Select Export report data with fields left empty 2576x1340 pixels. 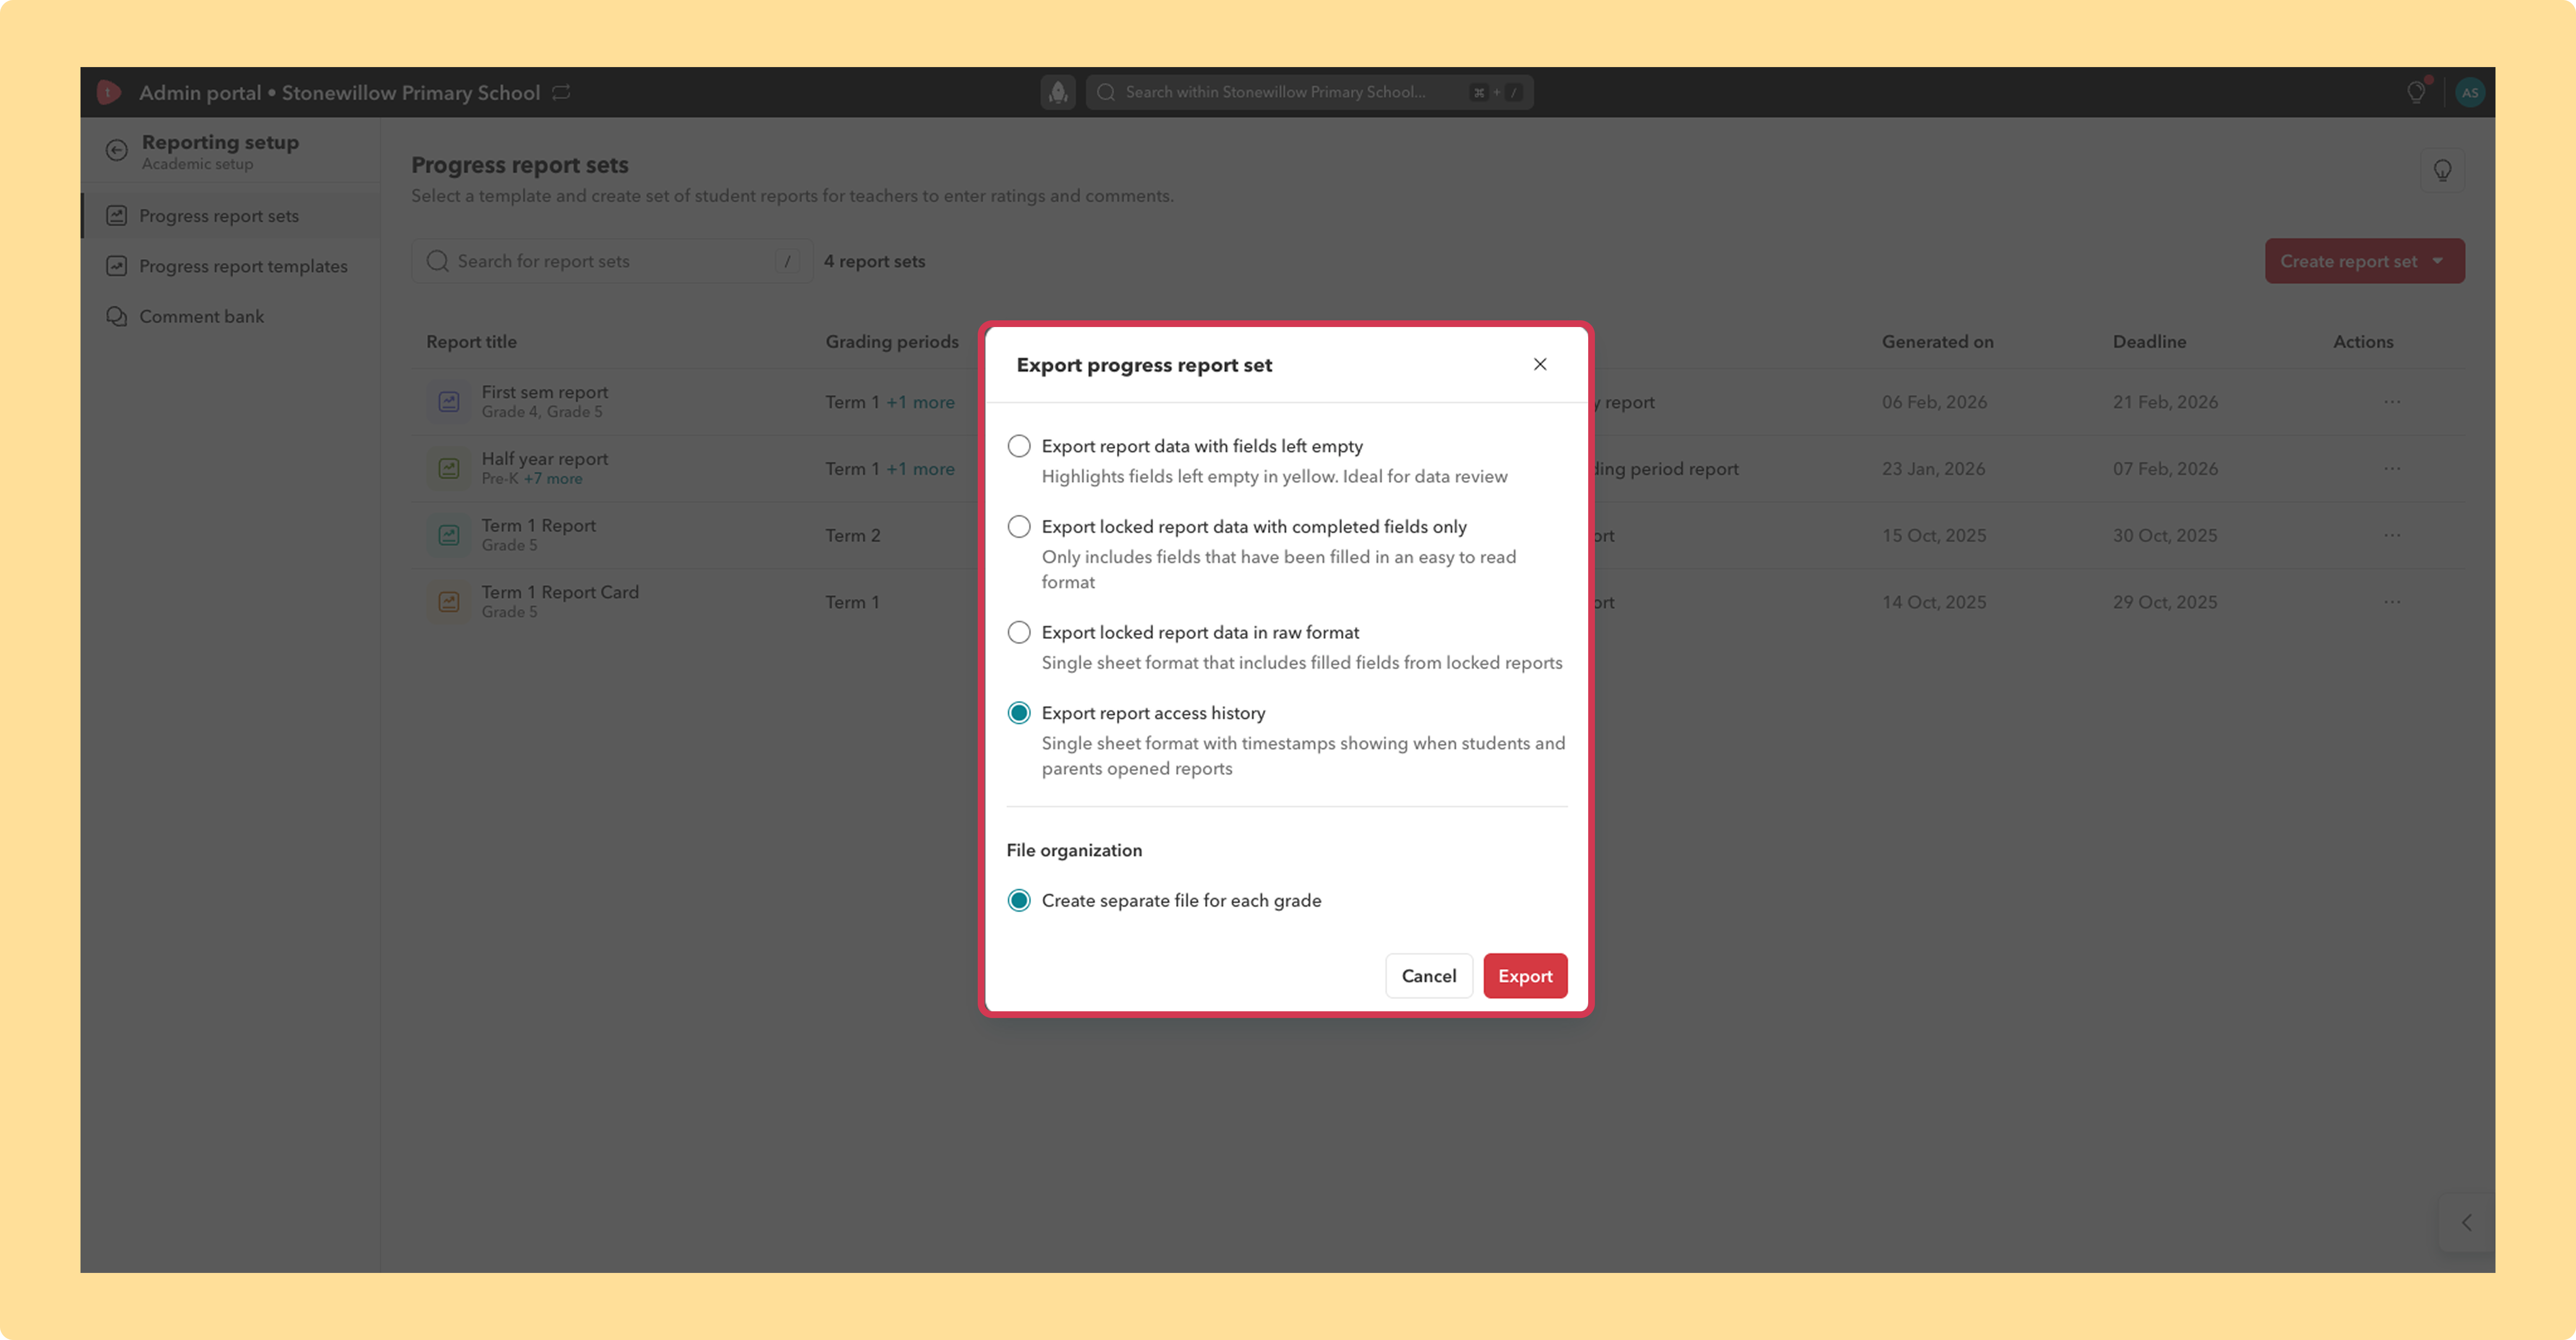pos(1019,446)
